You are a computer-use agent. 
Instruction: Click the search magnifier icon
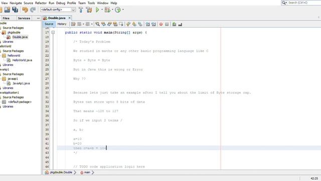284,3
